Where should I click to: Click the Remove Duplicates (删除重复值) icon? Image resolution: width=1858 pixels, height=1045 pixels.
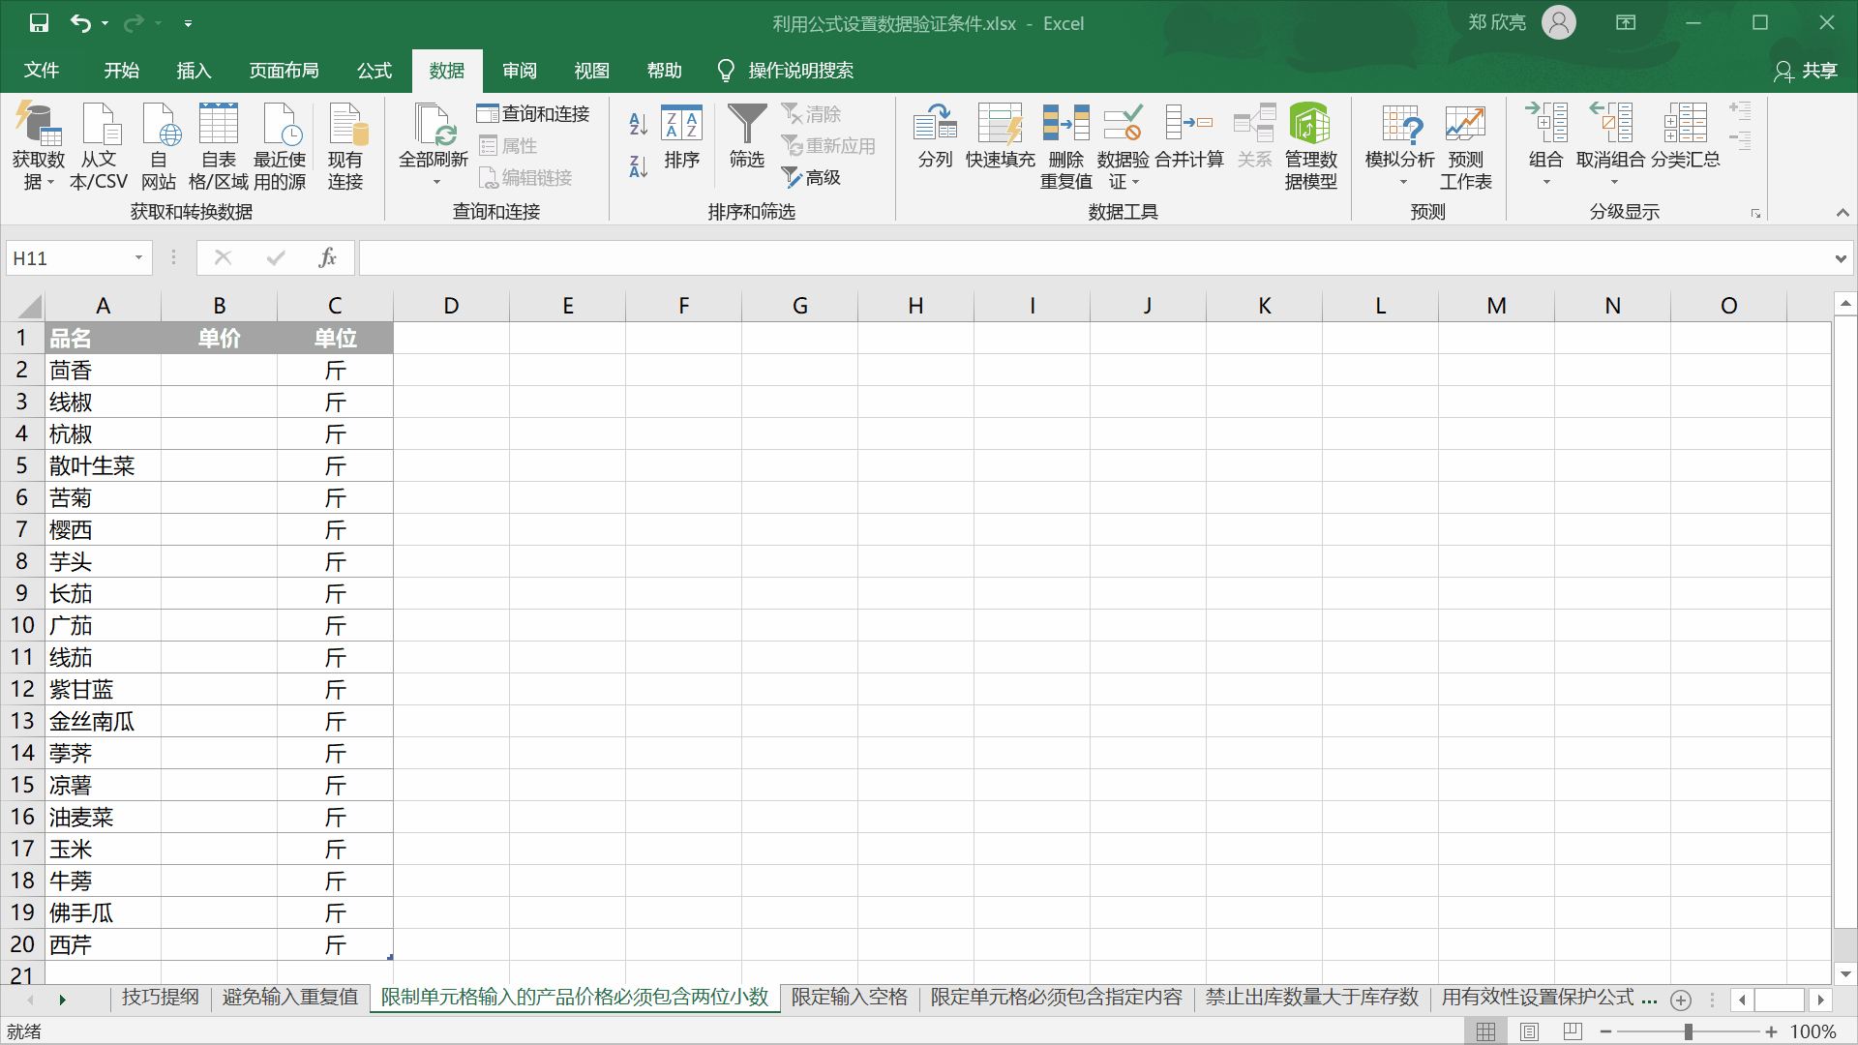click(1065, 125)
